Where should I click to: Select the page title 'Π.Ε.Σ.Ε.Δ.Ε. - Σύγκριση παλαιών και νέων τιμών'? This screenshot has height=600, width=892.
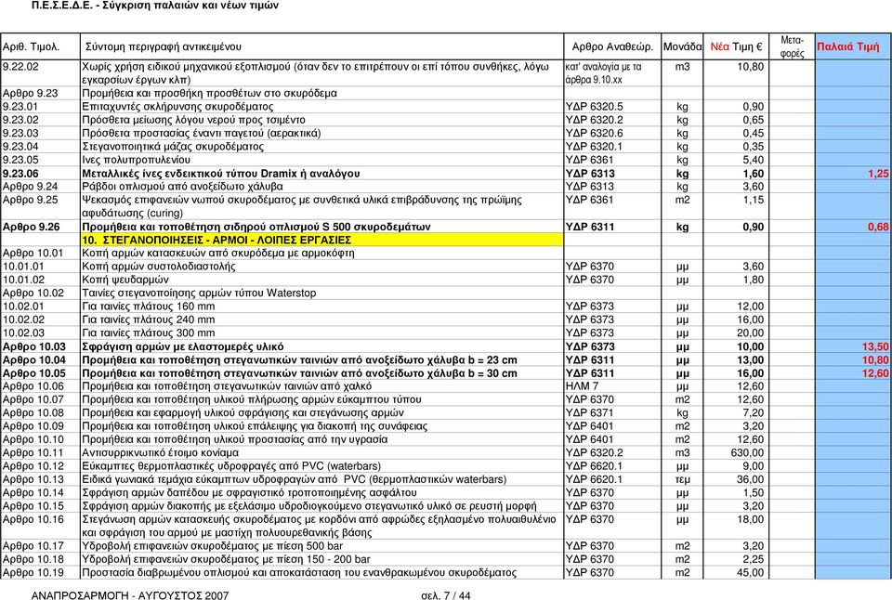[155, 6]
